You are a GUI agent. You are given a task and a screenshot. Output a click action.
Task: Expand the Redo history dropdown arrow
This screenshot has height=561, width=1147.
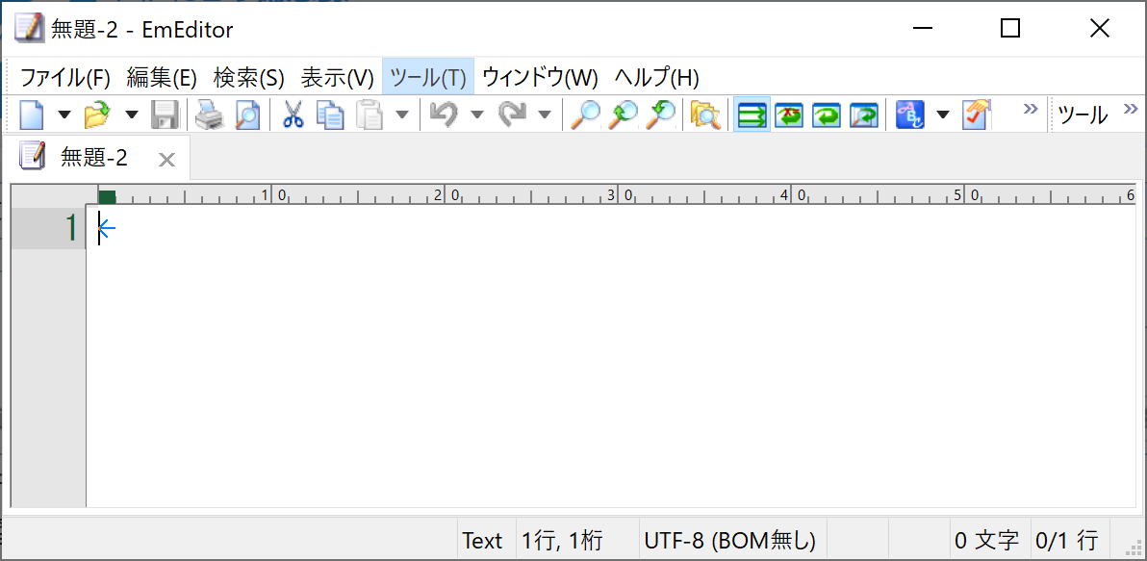[545, 115]
